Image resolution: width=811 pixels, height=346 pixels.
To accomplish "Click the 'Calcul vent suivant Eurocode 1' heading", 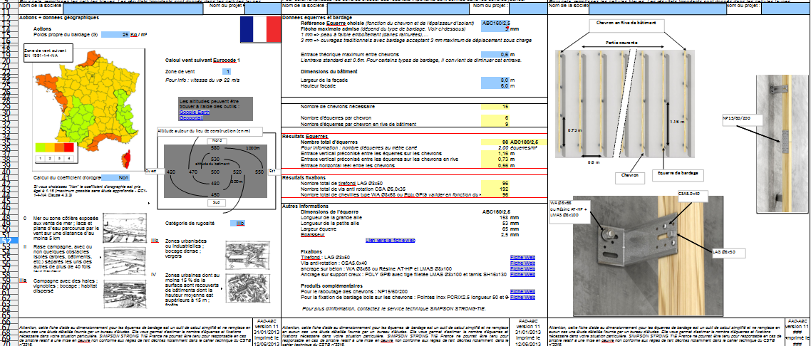I will [202, 61].
